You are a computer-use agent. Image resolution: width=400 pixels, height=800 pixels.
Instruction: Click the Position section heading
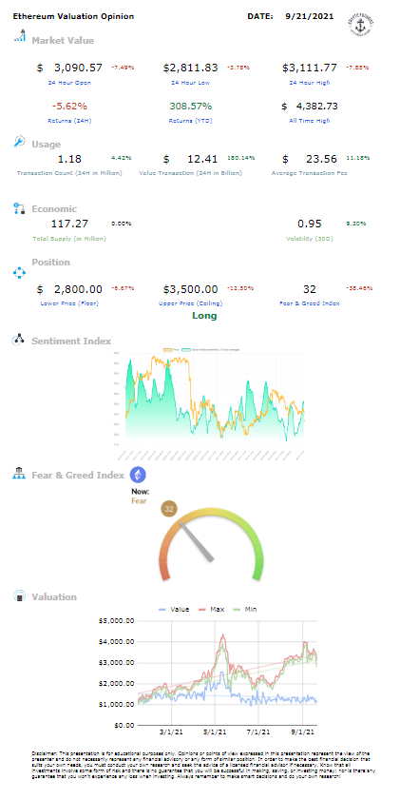(50, 263)
